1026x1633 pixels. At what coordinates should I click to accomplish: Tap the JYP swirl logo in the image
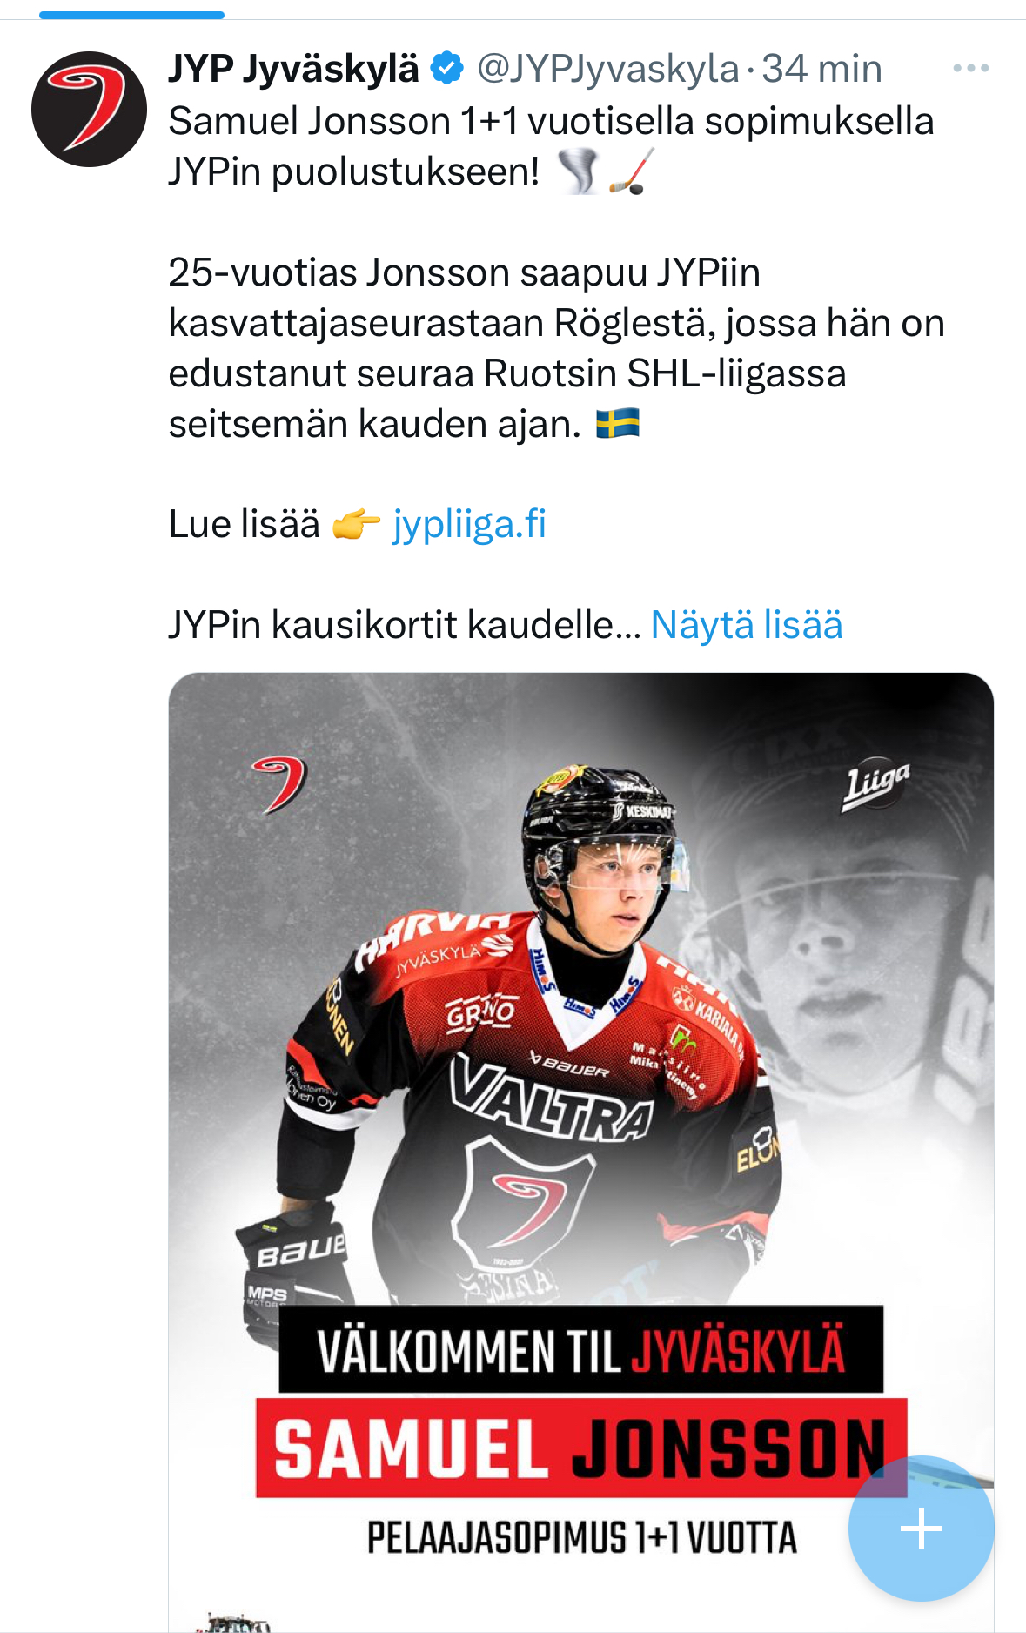click(x=280, y=783)
